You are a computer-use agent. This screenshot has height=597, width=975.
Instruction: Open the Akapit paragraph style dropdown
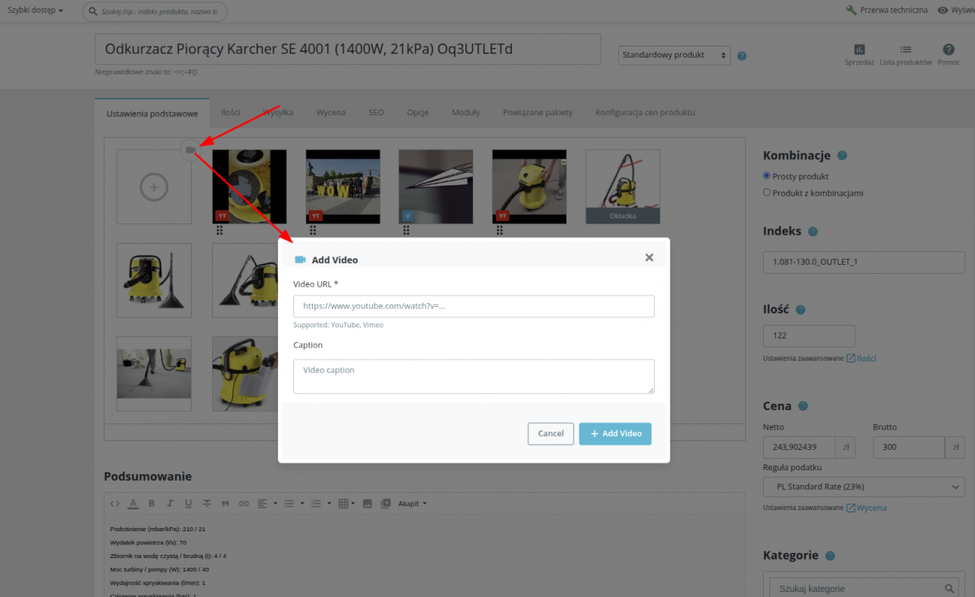tap(411, 504)
